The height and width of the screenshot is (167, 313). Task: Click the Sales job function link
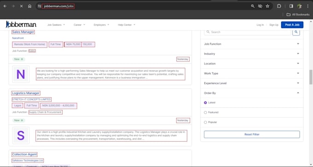[32, 51]
